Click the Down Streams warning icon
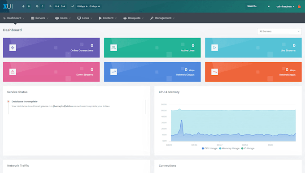 tap(13, 72)
